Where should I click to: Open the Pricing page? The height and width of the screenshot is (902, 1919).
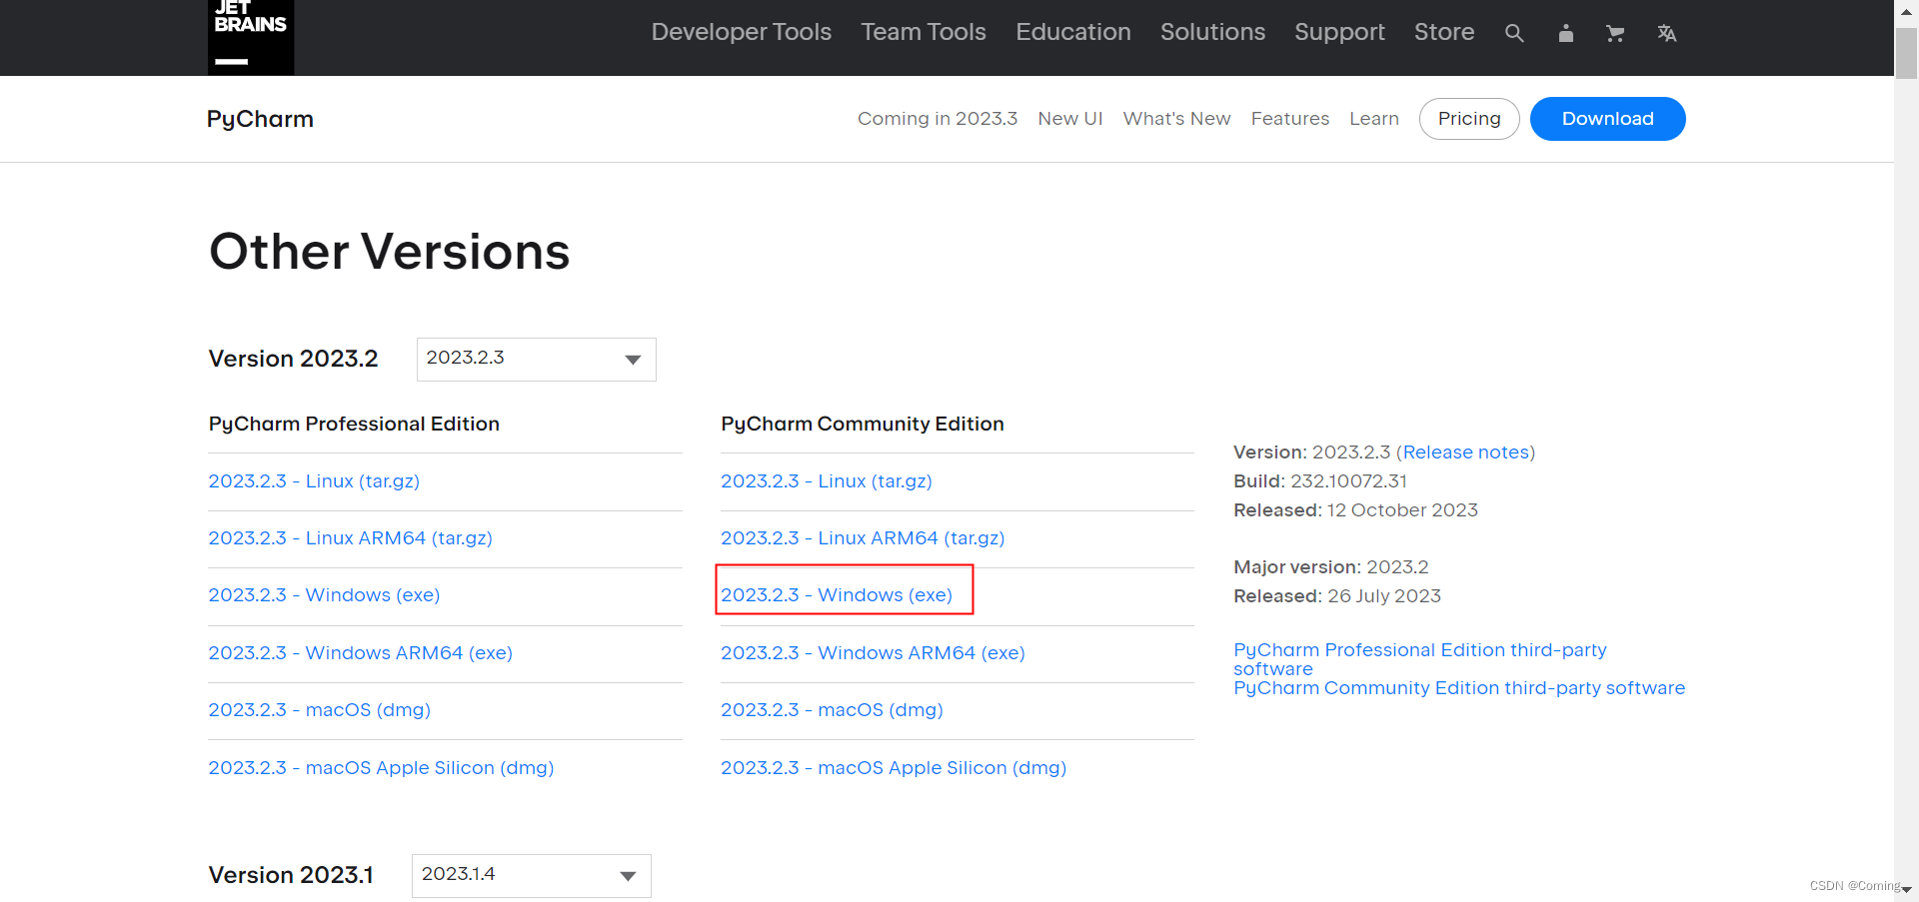[1468, 118]
